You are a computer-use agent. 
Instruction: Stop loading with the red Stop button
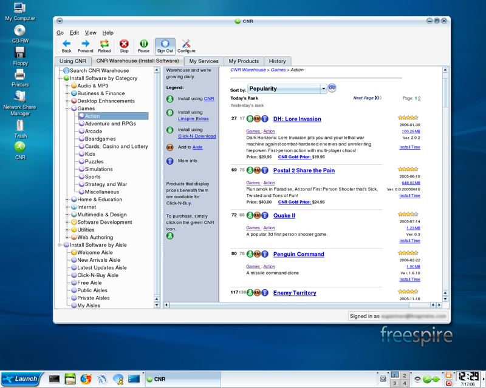(124, 46)
